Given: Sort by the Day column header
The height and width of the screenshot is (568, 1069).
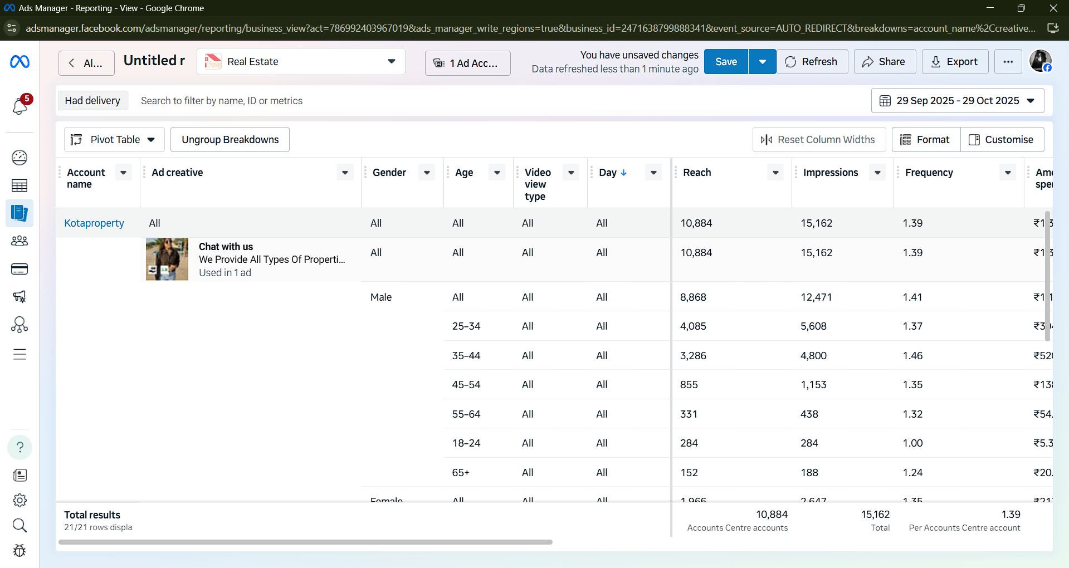Looking at the screenshot, I should tap(608, 173).
